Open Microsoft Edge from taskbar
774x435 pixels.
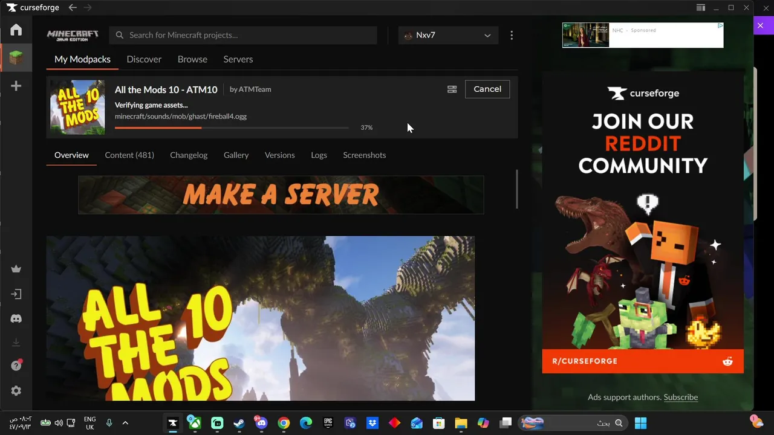point(306,423)
